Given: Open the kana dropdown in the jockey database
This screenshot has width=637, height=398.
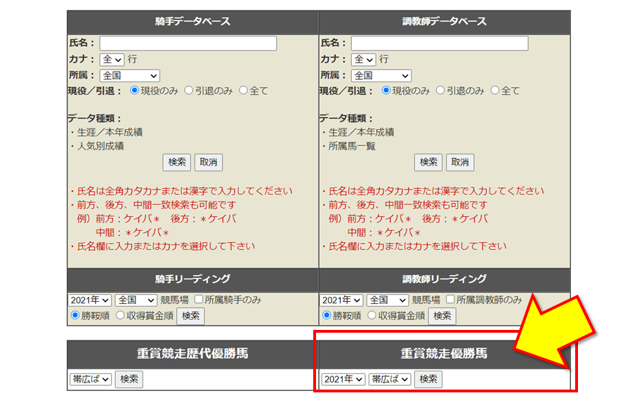Looking at the screenshot, I should [x=112, y=60].
